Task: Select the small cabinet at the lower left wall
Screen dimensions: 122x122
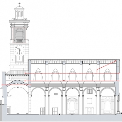Action: [x=9, y=110]
